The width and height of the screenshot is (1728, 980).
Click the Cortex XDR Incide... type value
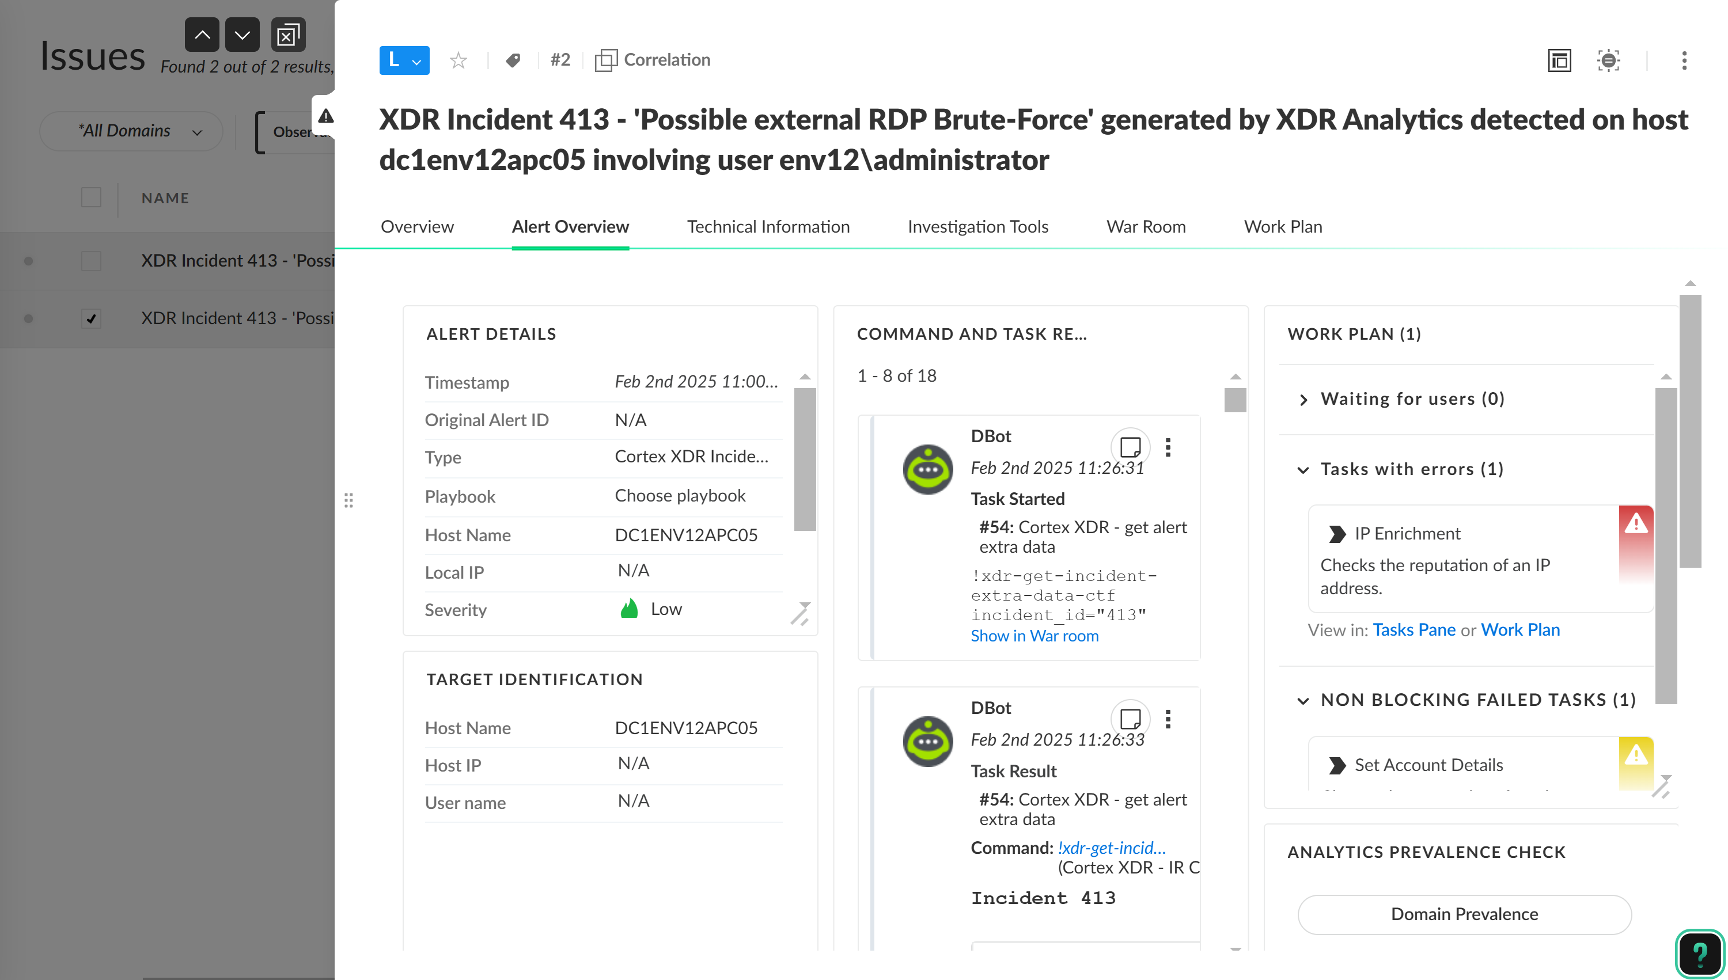click(x=691, y=457)
